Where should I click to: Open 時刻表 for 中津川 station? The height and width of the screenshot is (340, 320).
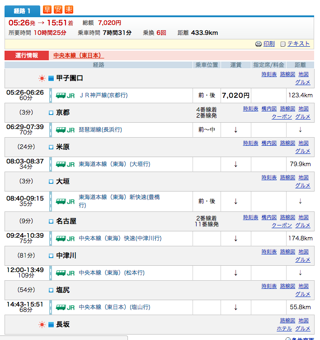(269, 252)
